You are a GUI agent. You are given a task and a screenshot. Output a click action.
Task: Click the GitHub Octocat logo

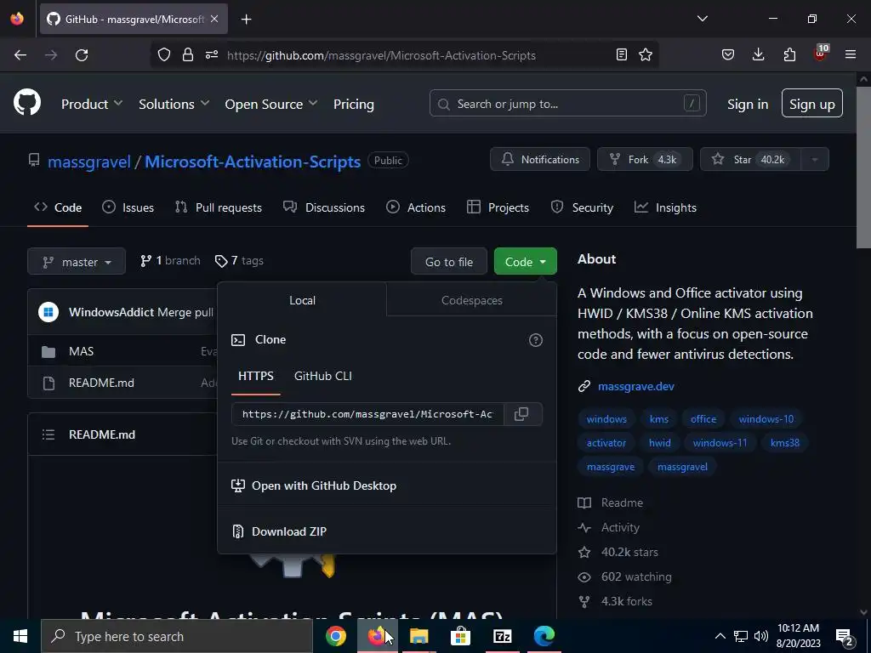point(26,103)
